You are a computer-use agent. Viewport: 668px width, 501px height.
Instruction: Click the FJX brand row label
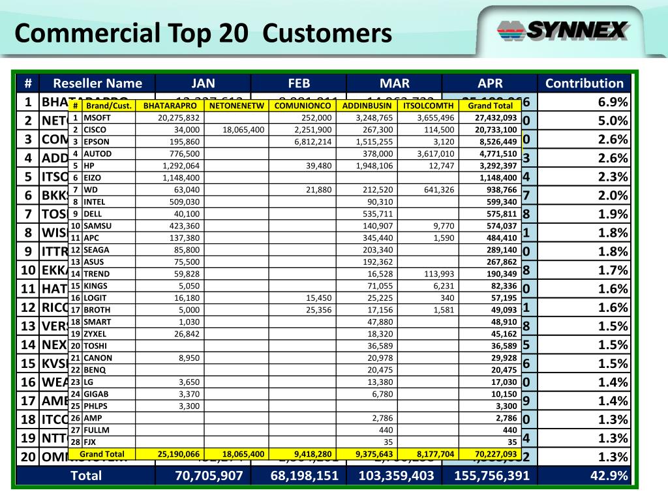(90, 442)
